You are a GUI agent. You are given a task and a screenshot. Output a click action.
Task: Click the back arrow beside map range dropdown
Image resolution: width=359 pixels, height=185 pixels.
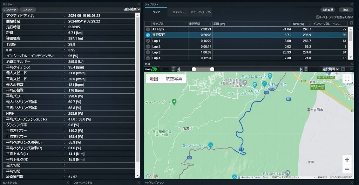pyautogui.click(x=343, y=69)
